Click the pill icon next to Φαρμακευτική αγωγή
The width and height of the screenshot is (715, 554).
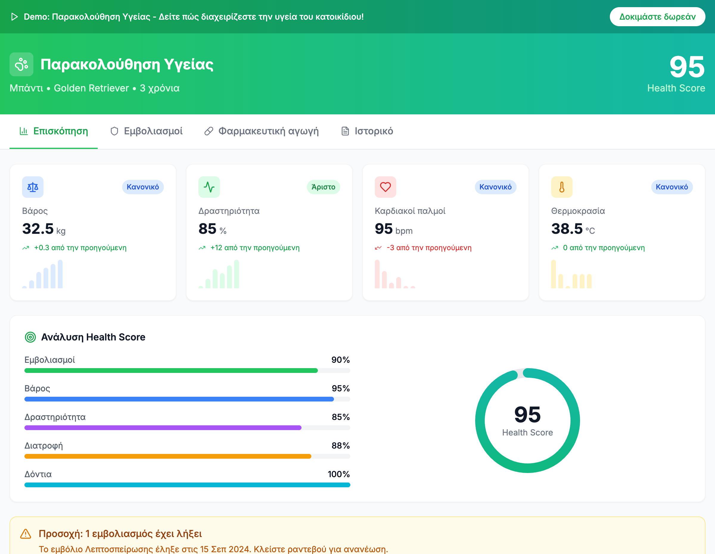click(209, 131)
